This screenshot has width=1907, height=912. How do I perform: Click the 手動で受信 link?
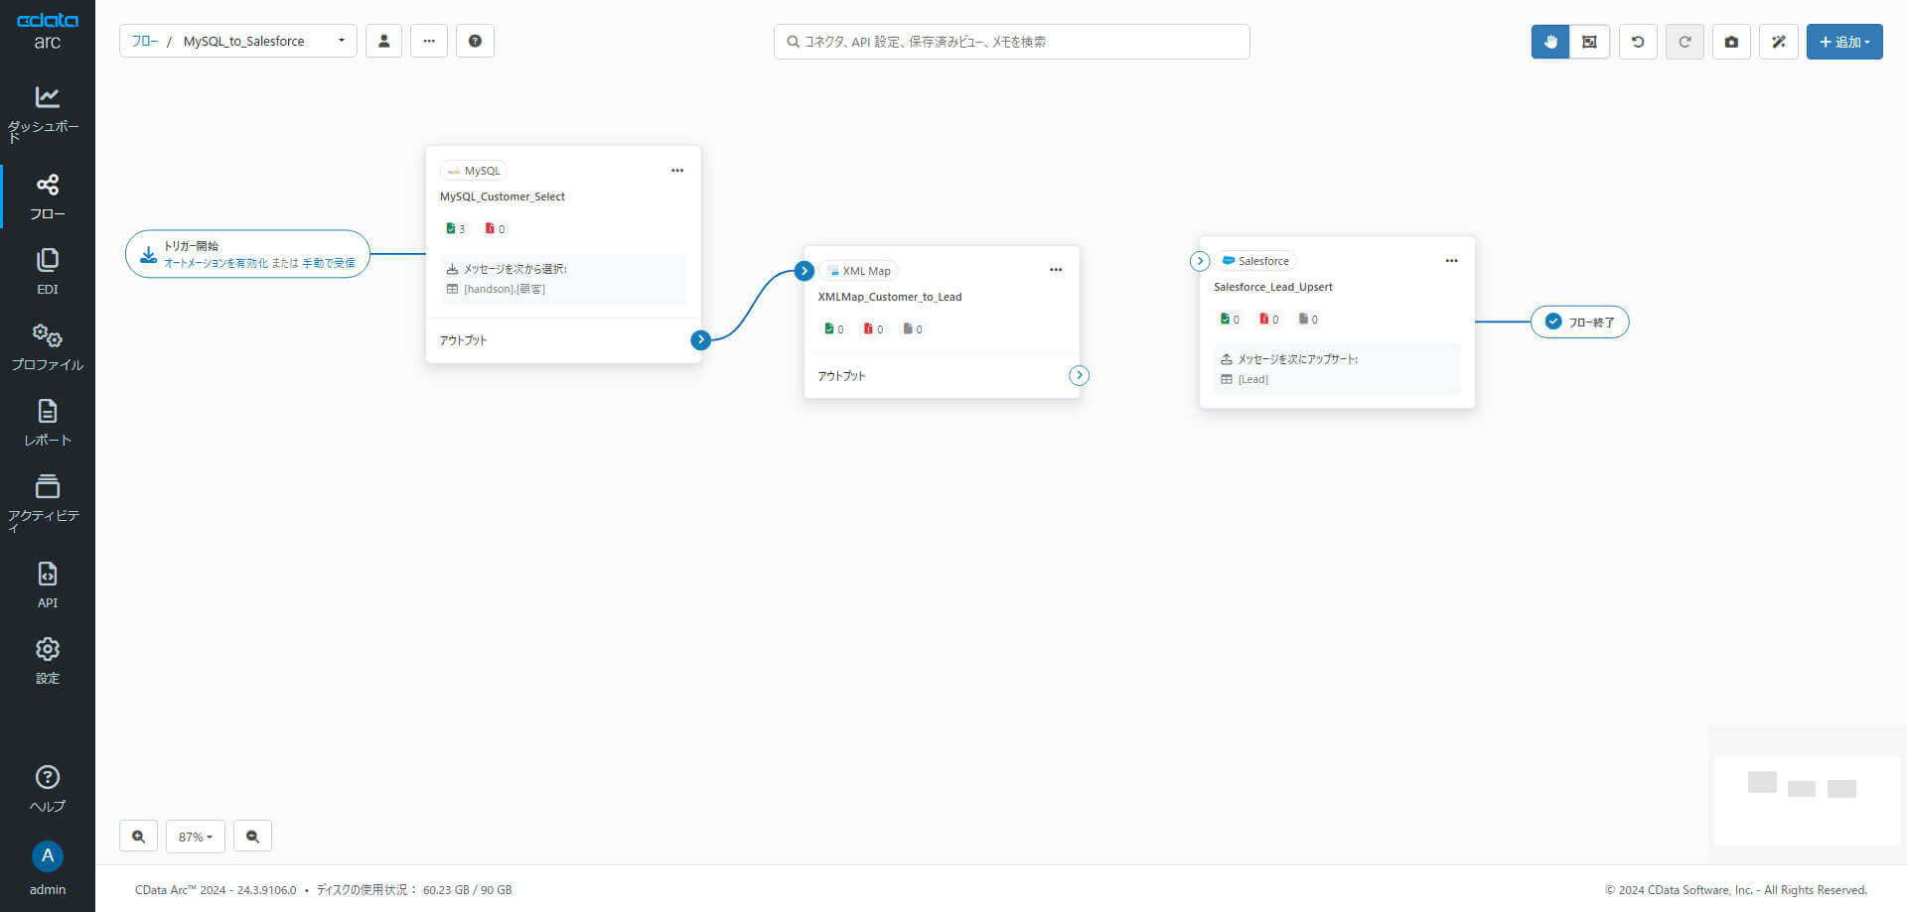pyautogui.click(x=329, y=263)
